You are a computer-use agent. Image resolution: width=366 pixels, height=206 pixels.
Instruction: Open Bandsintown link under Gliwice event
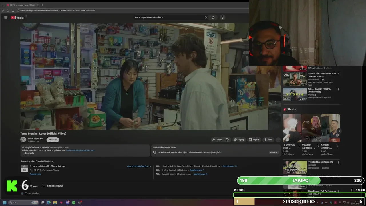35,174
